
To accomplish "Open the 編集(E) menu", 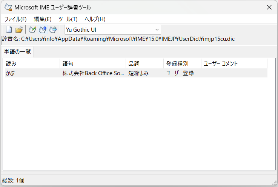I will tap(43, 19).
